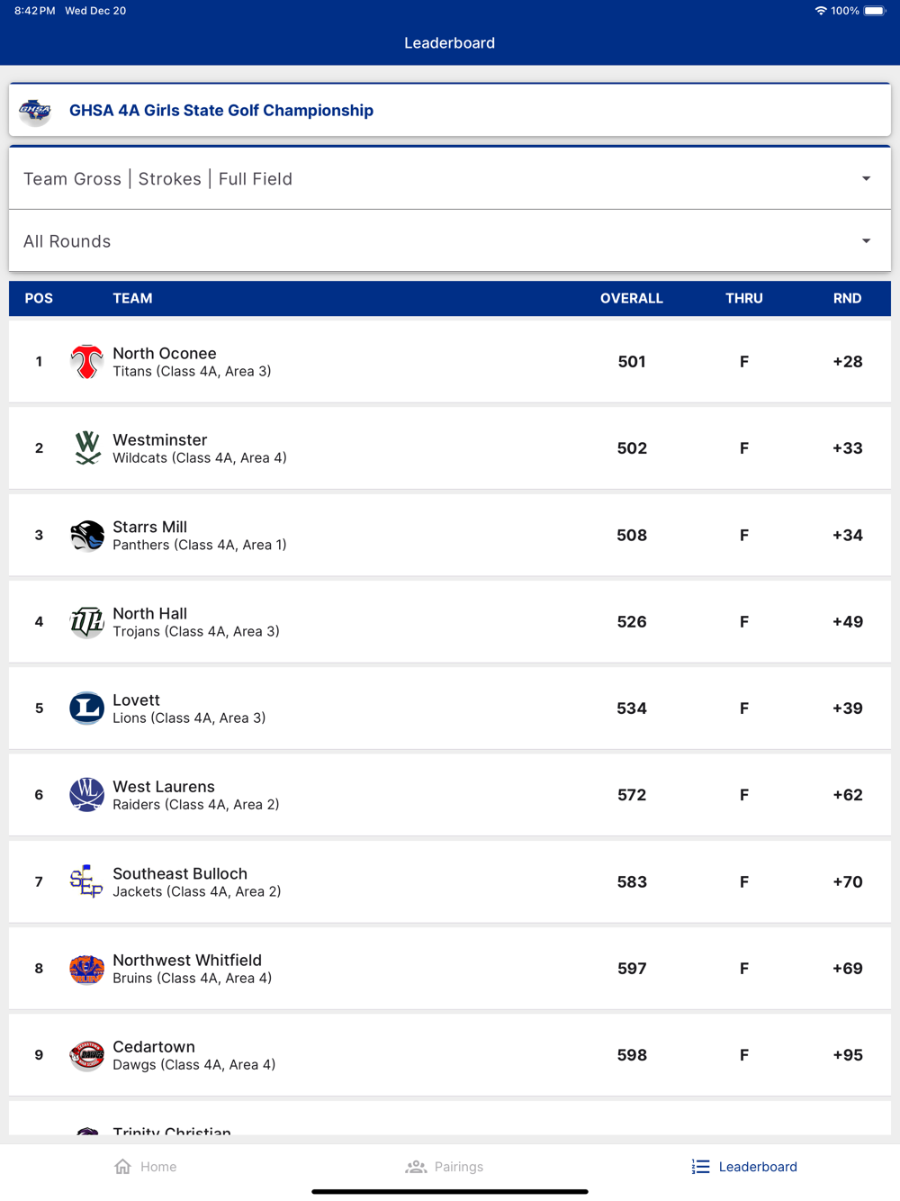Click the RND column header
This screenshot has height=1201, width=900.
point(847,299)
